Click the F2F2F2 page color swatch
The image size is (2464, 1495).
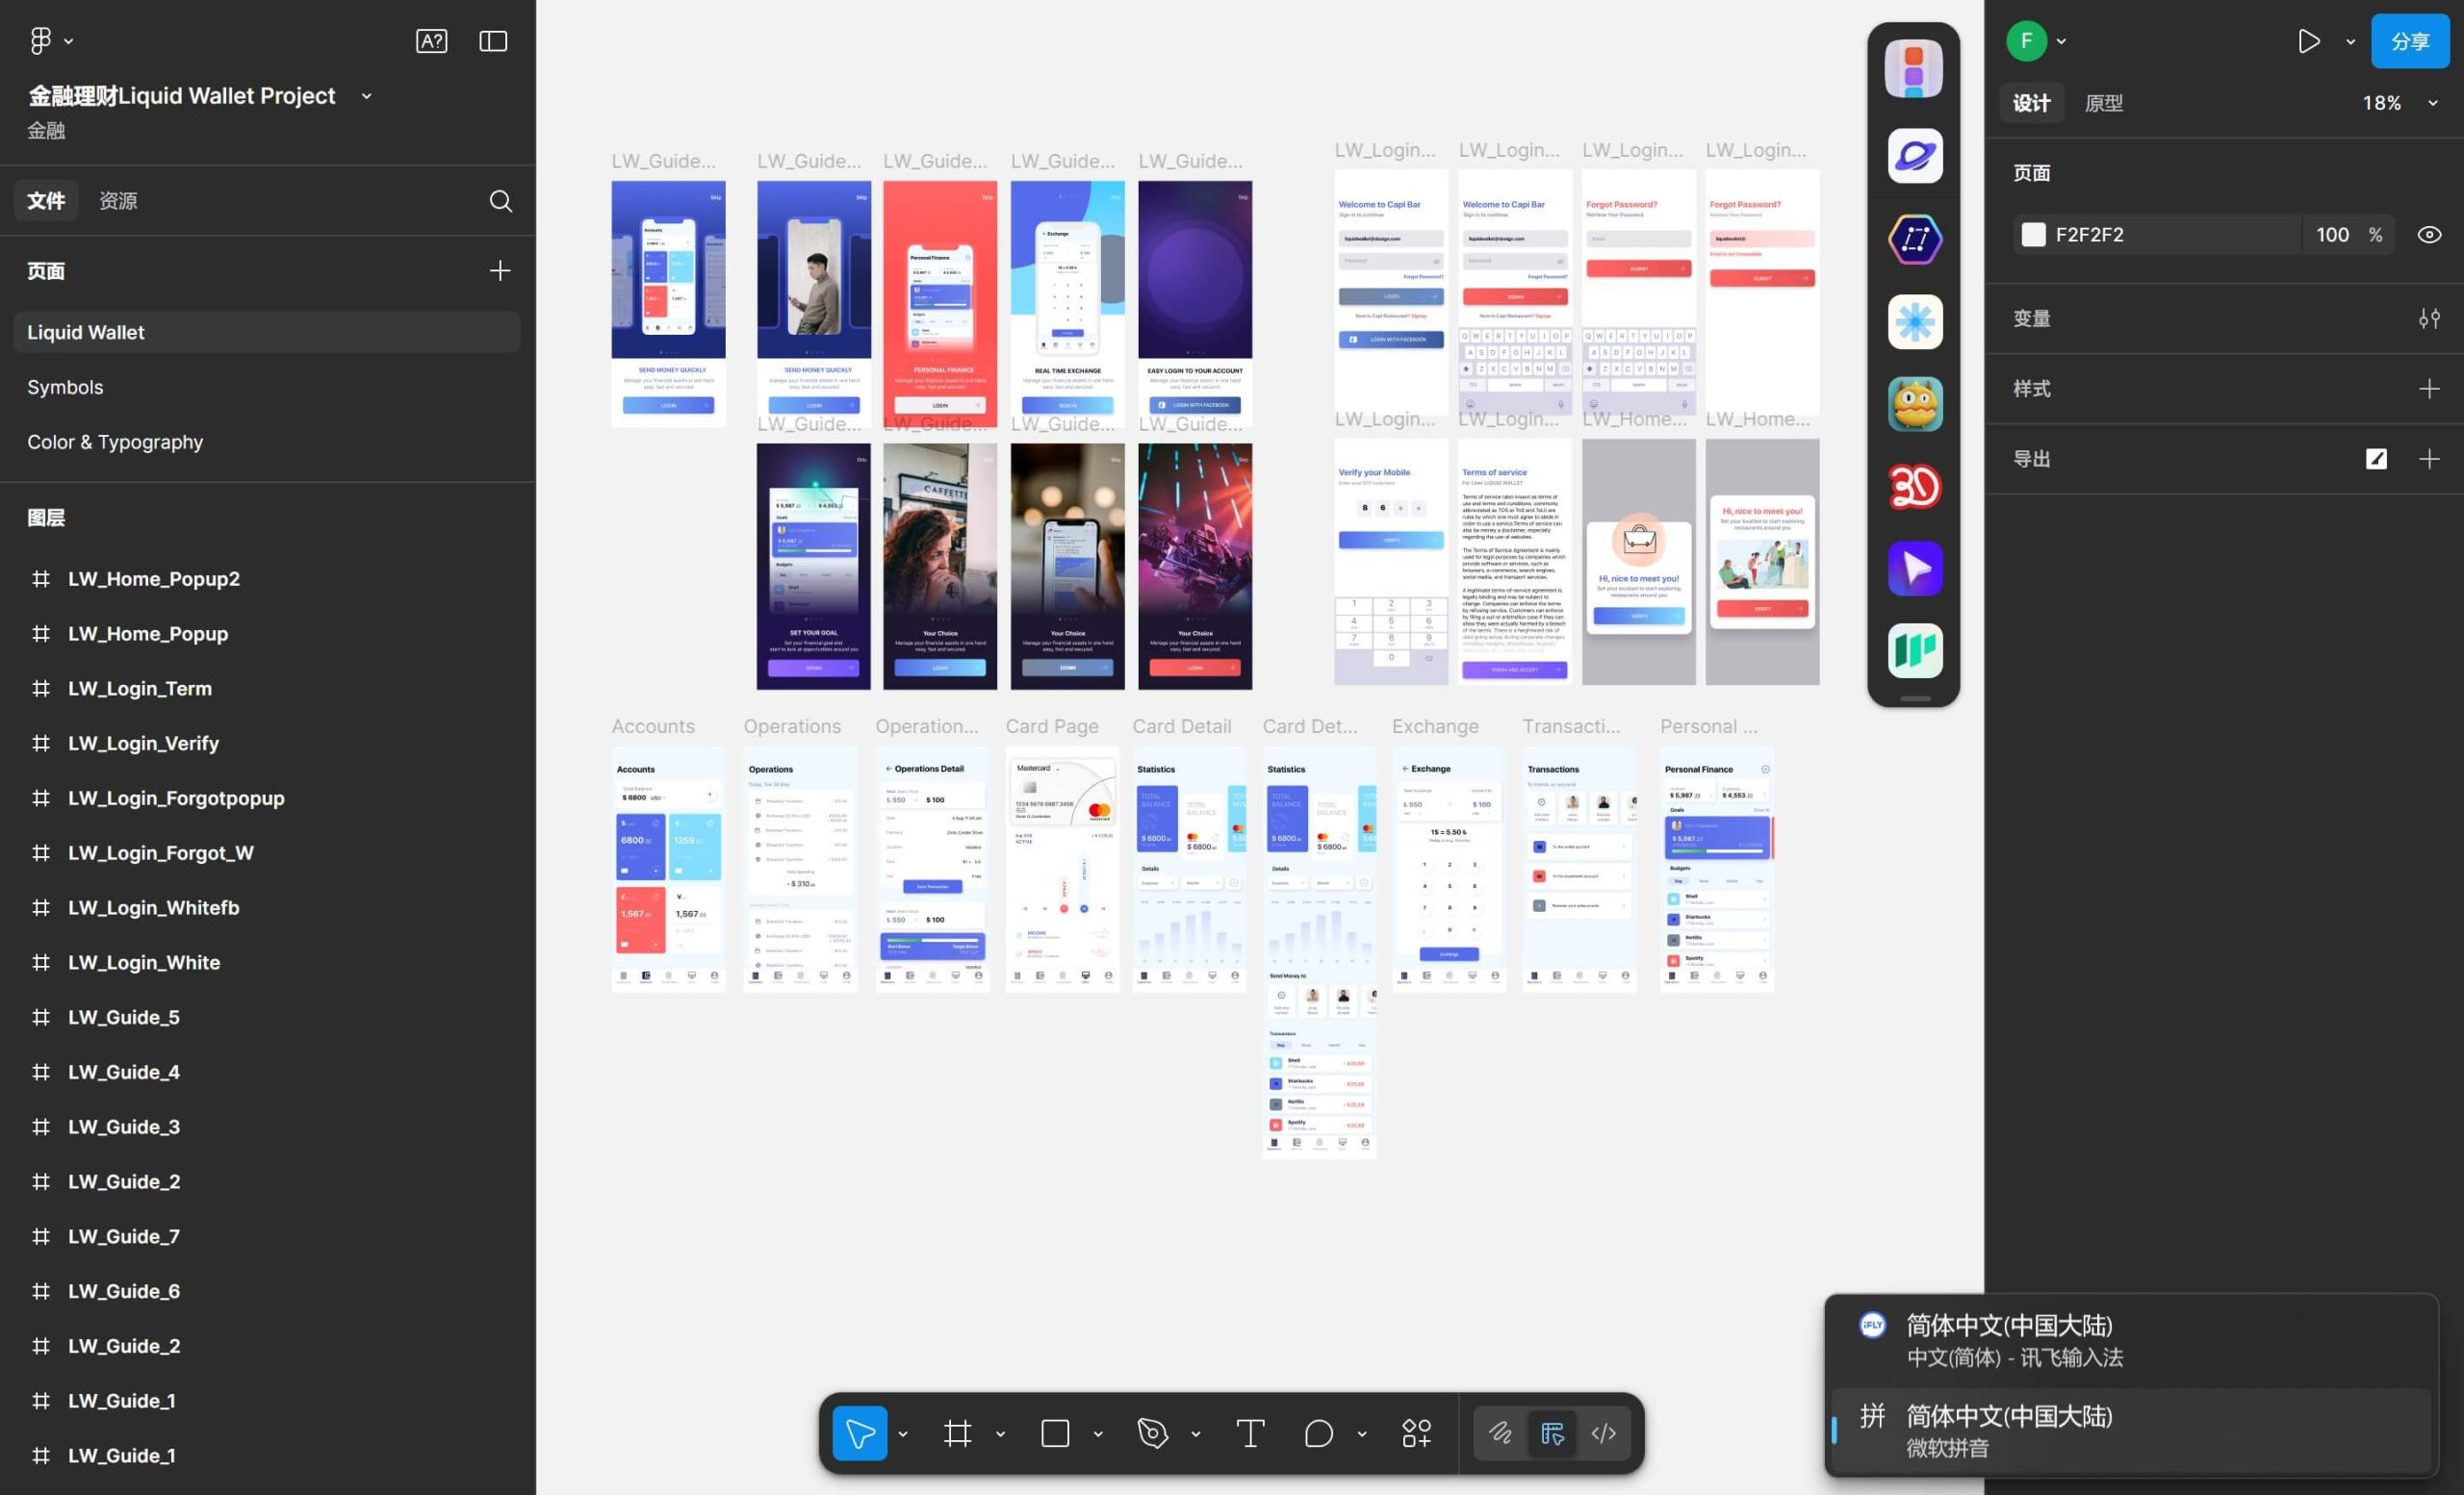pos(2033,235)
